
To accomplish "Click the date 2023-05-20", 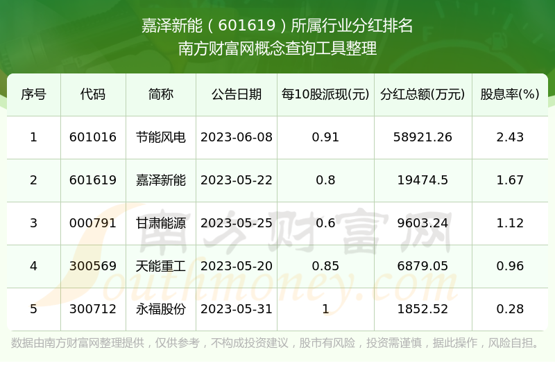I will 237,266.
